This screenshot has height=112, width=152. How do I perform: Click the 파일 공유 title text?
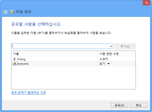coord(24,12)
